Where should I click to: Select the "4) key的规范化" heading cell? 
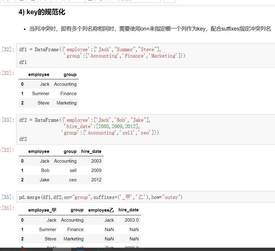coord(42,12)
